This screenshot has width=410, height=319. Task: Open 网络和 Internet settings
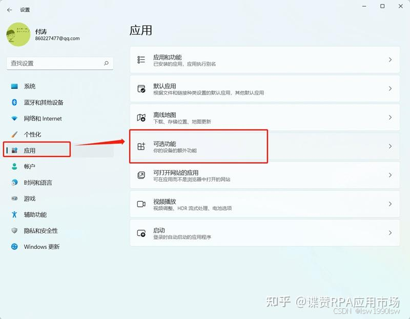click(60, 118)
